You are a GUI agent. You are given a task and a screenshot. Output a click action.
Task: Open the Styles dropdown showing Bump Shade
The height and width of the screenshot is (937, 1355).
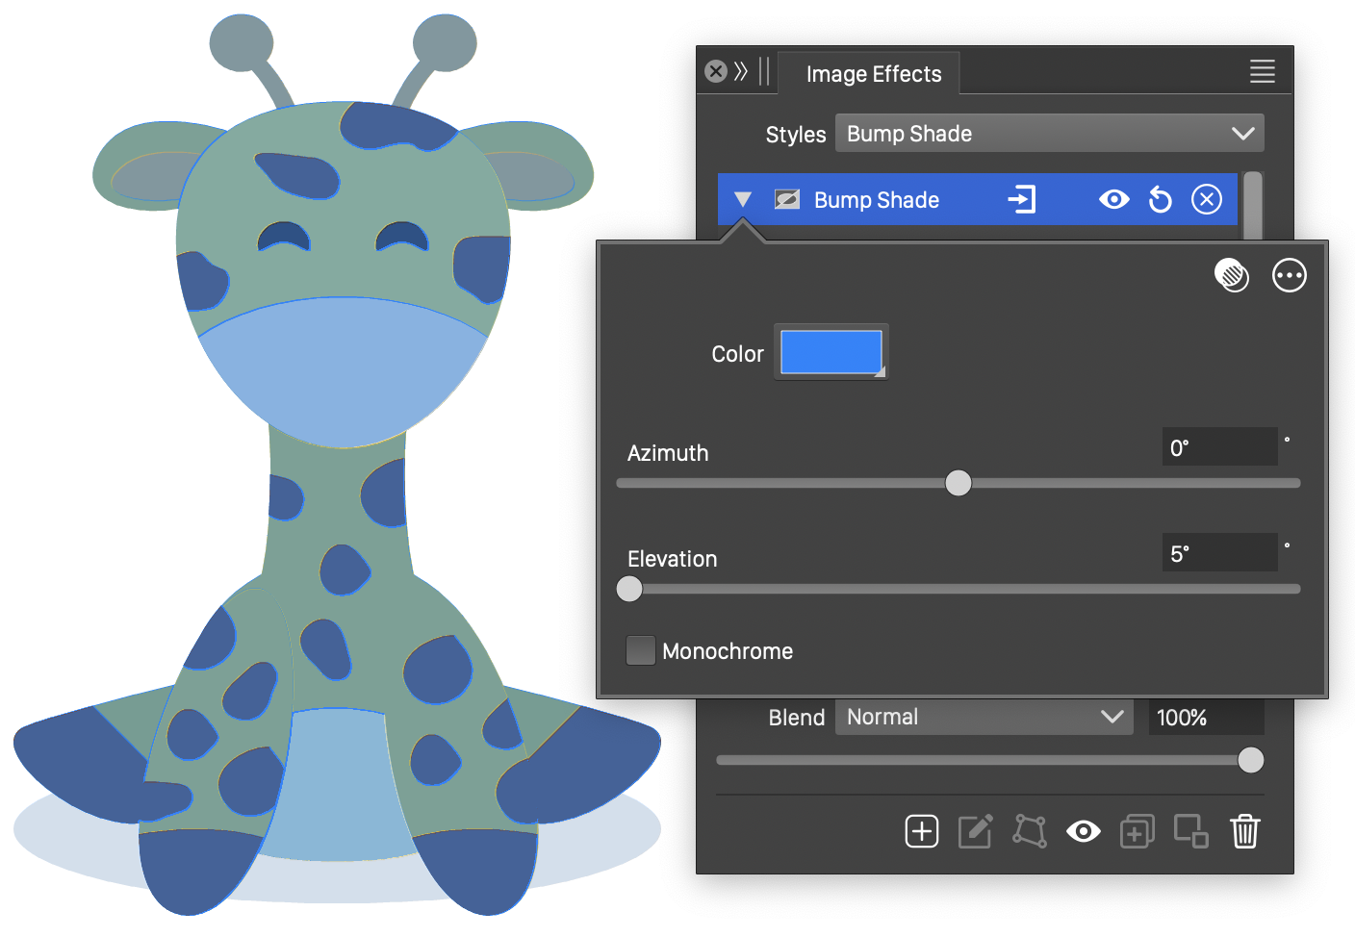[x=1049, y=134]
